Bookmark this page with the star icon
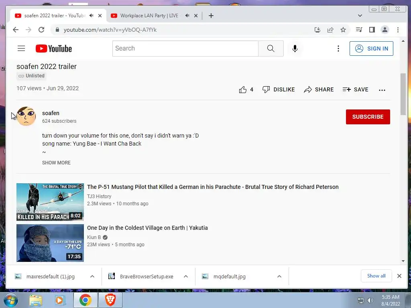Viewport: 411px width, 308px height. 343,30
